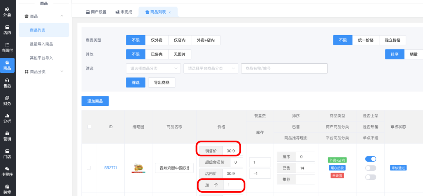Open the 店内 sidebar icon
The height and width of the screenshot is (196, 423).
7,29
